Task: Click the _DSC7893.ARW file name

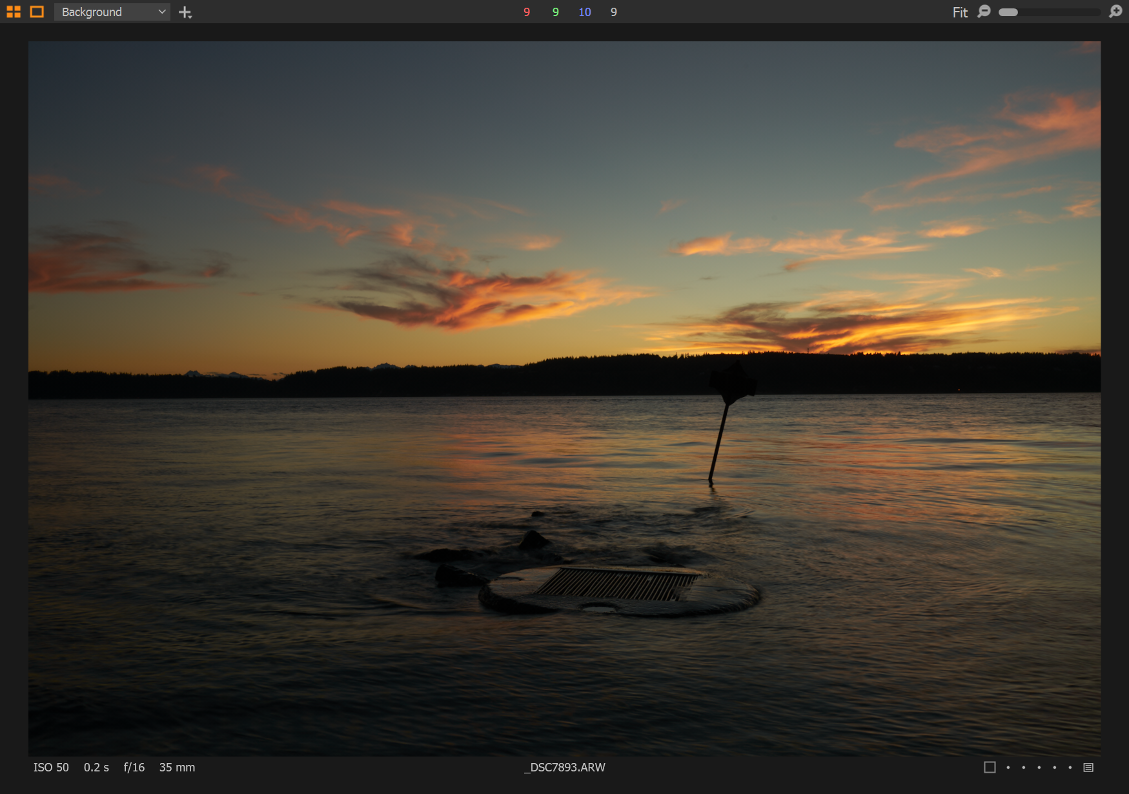Action: (x=565, y=768)
